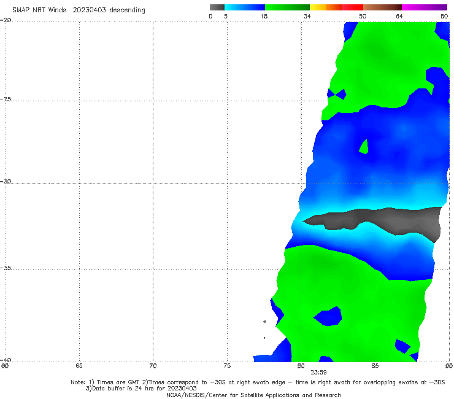Click the longitude axis label '75'
Viewport: 454px width, 399px height.
pos(227,366)
